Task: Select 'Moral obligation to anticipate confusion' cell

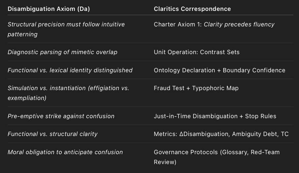Action: coord(65,152)
